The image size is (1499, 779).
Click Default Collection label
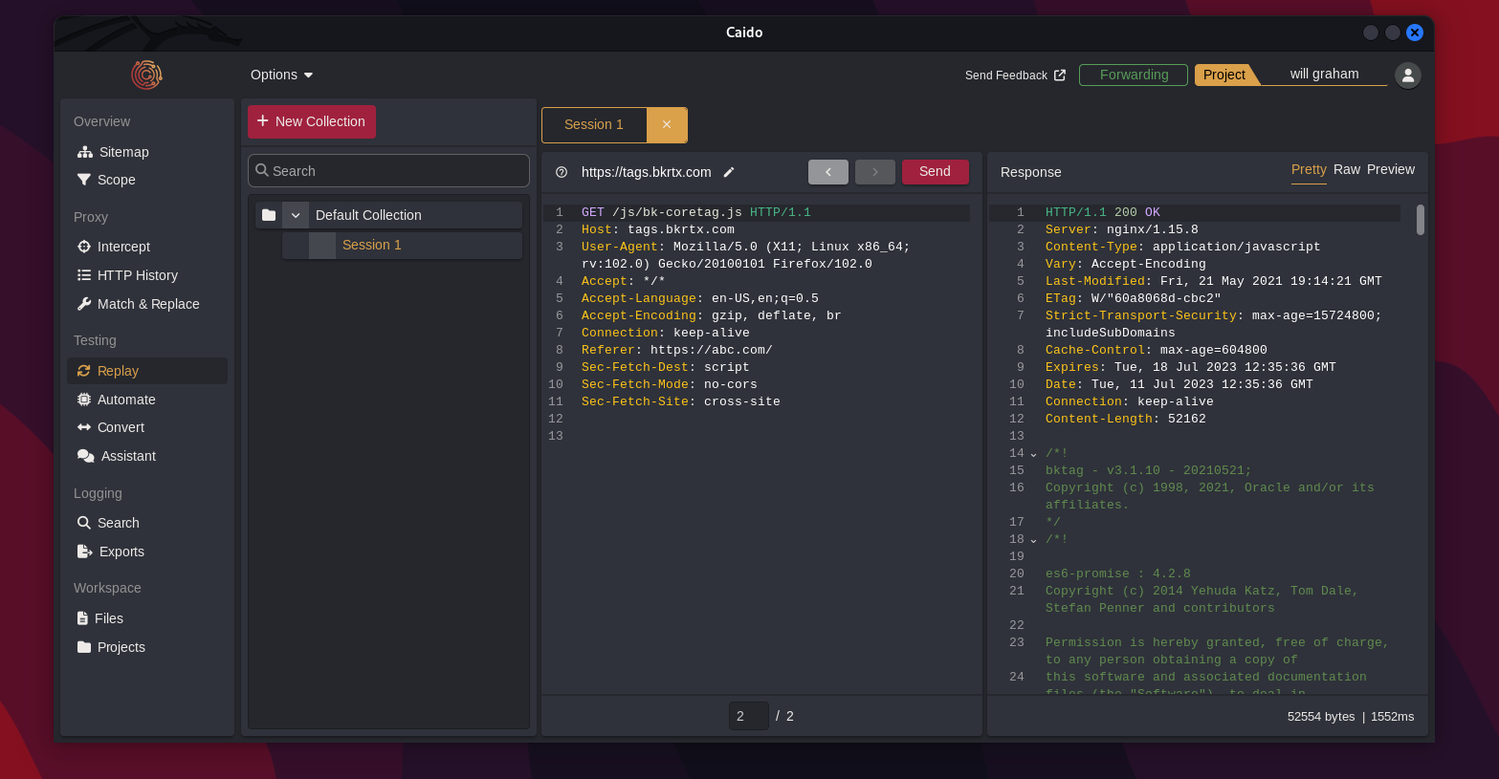[x=368, y=215]
